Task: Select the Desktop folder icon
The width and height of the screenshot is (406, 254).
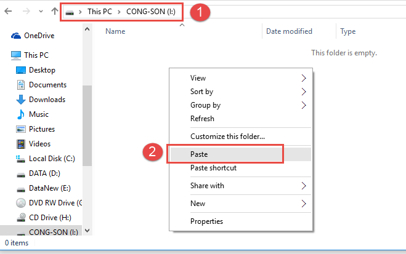Action: 21,70
